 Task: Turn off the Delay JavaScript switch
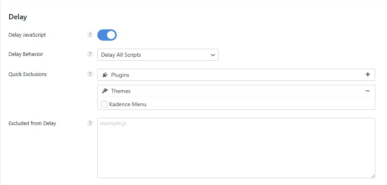coord(107,35)
